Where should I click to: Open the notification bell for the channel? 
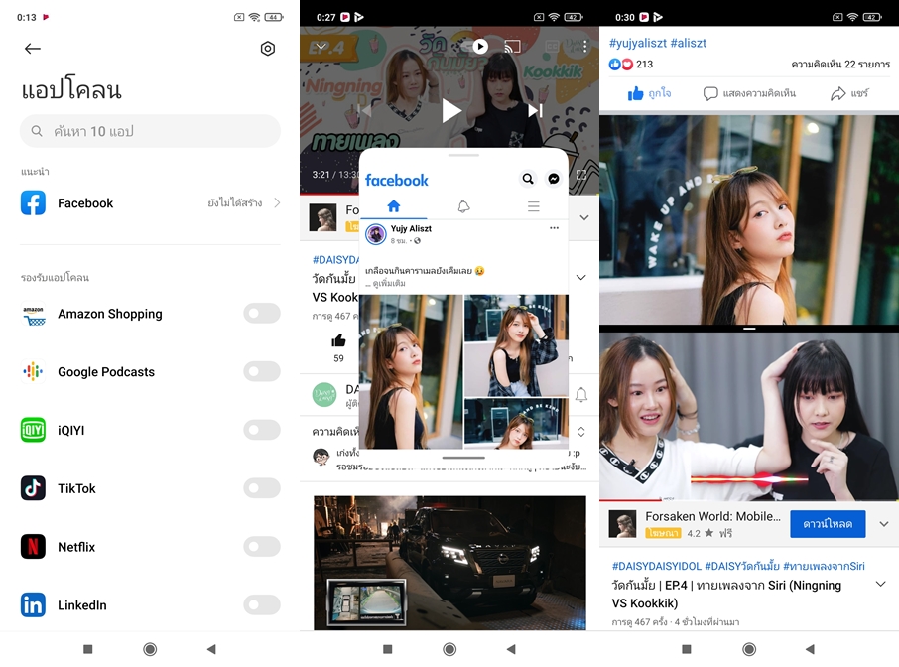click(x=581, y=395)
